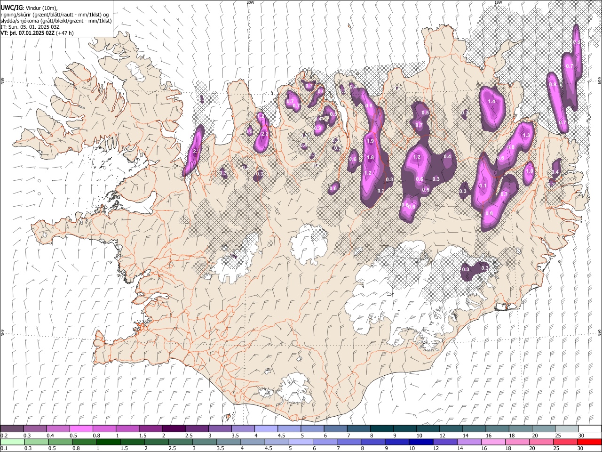Viewport: 602px width, 452px height.
Task: Click the 1.3 snowfall value label
Action: [x=526, y=136]
